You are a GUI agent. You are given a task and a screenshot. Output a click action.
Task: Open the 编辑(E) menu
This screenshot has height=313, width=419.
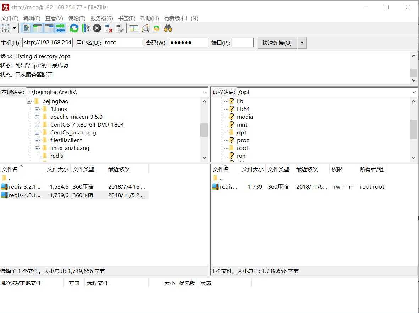32,18
